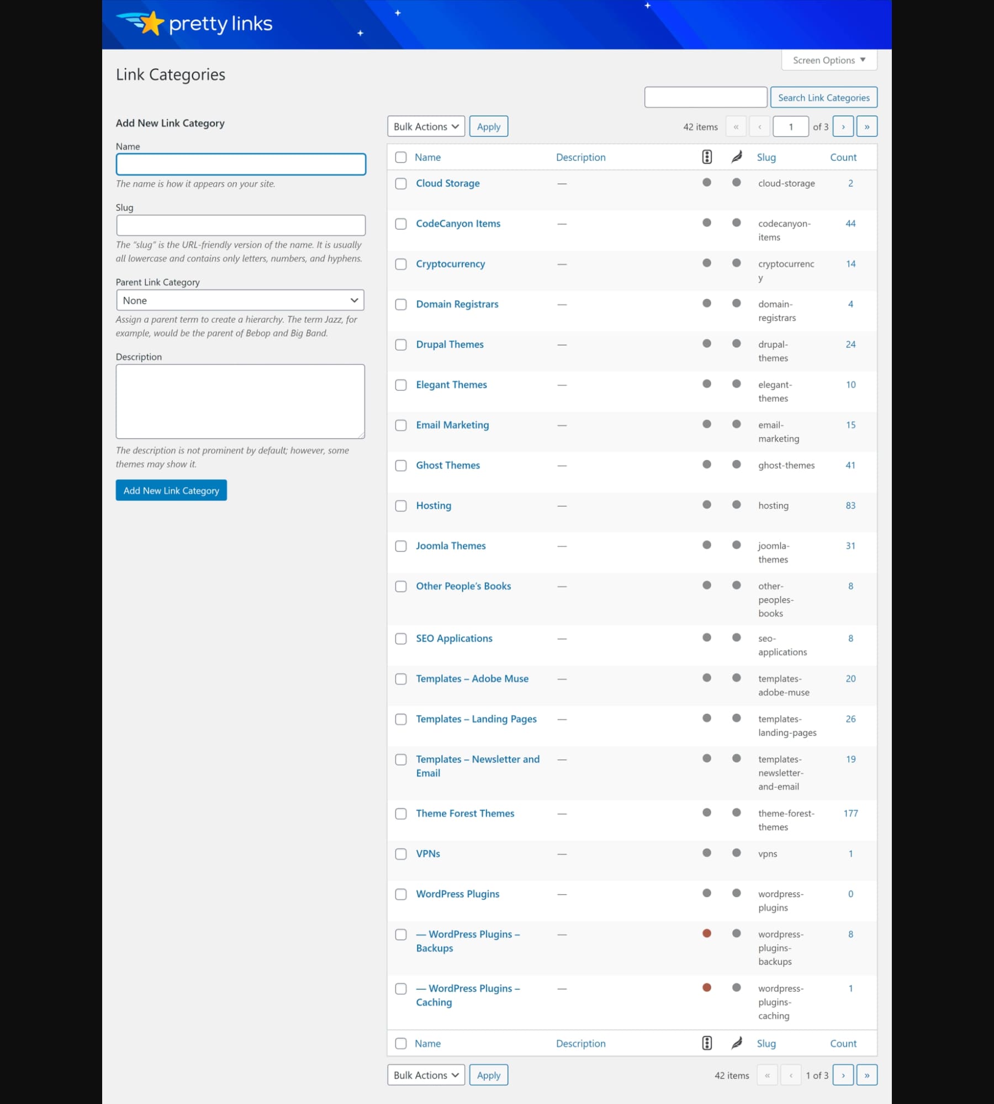Open the Theme Forest Themes category link

pos(465,813)
